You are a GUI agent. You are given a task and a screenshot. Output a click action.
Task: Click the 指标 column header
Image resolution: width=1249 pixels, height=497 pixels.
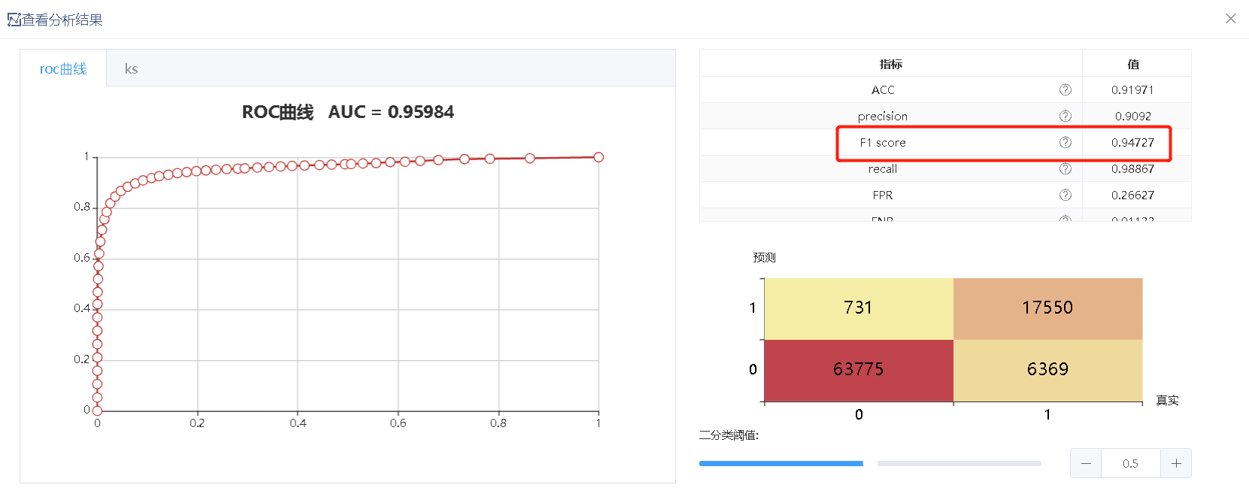pos(891,64)
